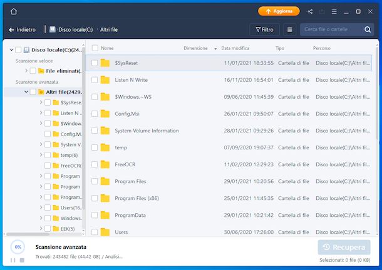Image resolution: width=382 pixels, height=270 pixels.
Task: Click the file list vertical scrollbar
Action: 377,94
